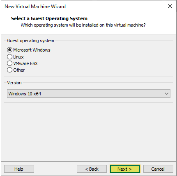The width and height of the screenshot is (177, 176).
Task: Click the Linux option label text
Action: (18, 57)
